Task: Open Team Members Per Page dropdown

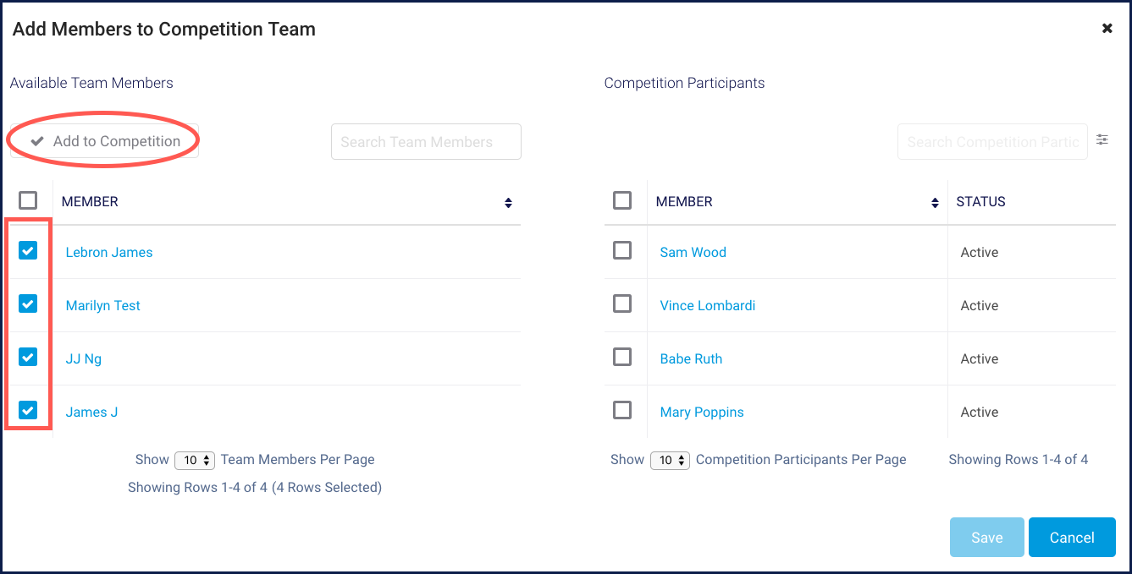Action: pyautogui.click(x=195, y=461)
